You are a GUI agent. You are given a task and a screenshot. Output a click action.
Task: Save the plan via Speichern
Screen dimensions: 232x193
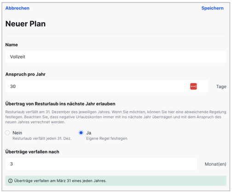(x=212, y=8)
